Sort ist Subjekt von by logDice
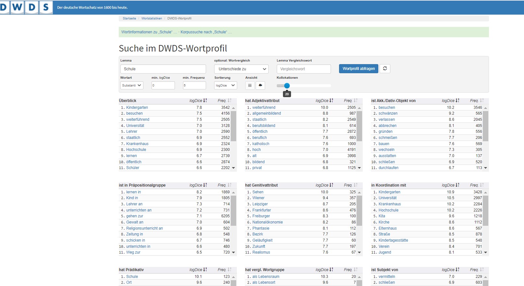 450,270
